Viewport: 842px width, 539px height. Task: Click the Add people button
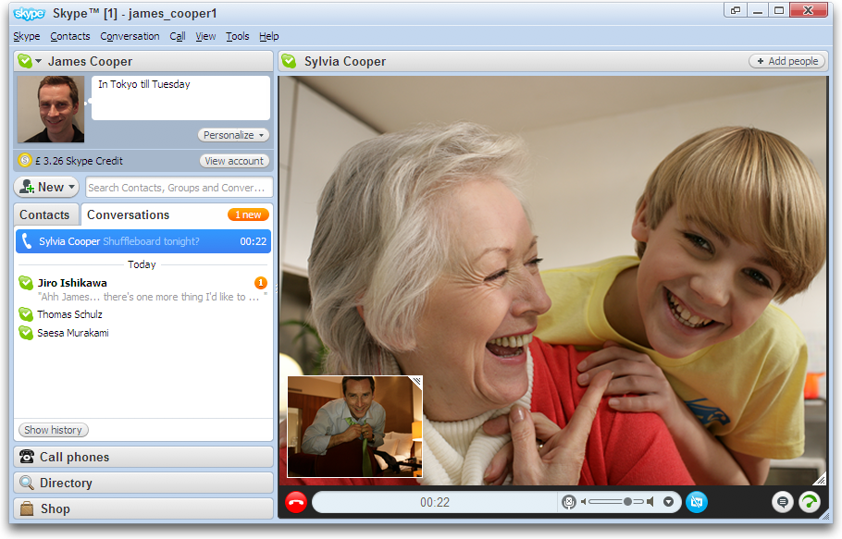pyautogui.click(x=786, y=61)
